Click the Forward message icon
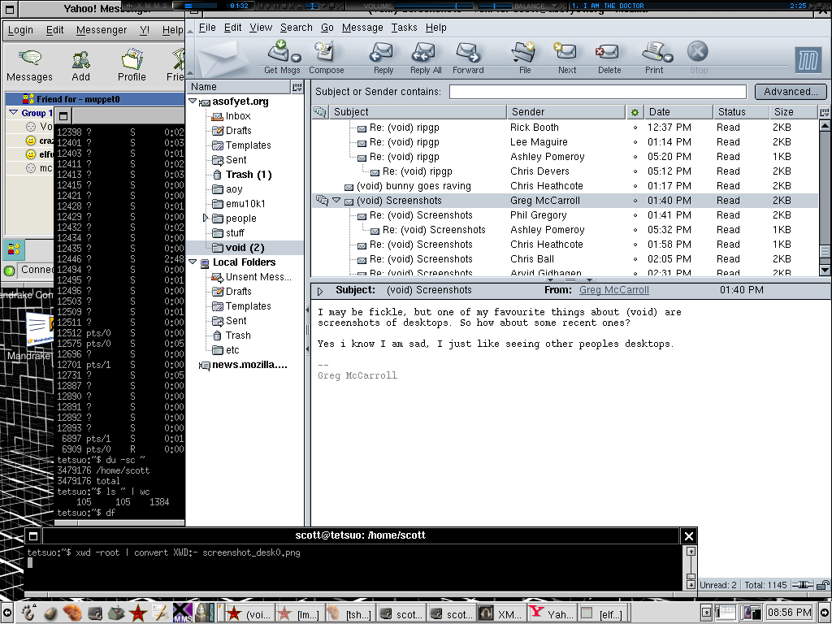Viewport: 832px width, 624px height. point(468,52)
